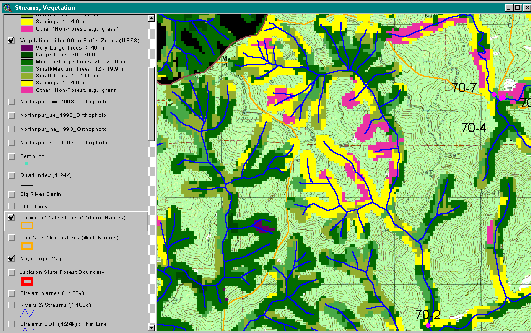531x333 pixels.
Task: Select 'Streams CDF (1:24k) : Thin Line' name
Action: pos(63,324)
